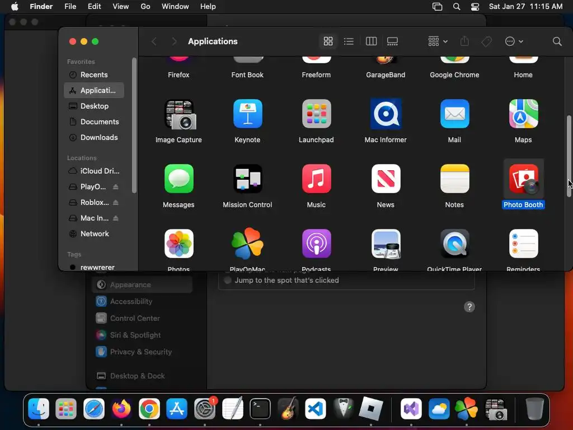Open the Group By dropdown in toolbar
Screen dimensions: 573x430
[x=438, y=41]
